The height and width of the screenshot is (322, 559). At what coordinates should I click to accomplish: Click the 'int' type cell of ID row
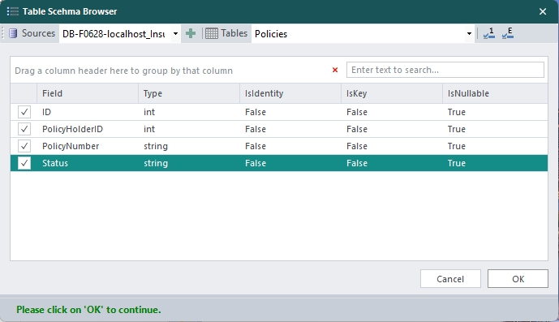[189, 112]
